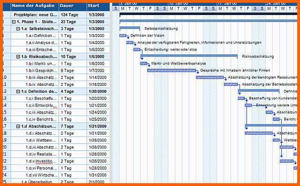Click the '10 Tage' duration cell
This screenshot has height=186, width=300.
coord(73,57)
